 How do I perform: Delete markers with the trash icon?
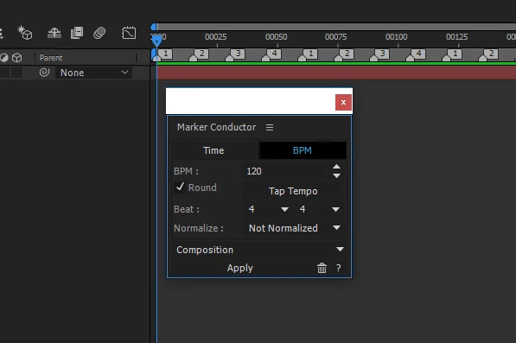point(322,268)
